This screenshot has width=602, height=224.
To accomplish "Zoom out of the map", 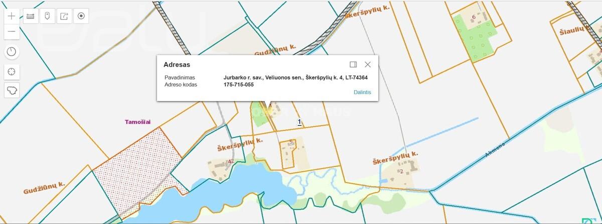I will pos(12,31).
